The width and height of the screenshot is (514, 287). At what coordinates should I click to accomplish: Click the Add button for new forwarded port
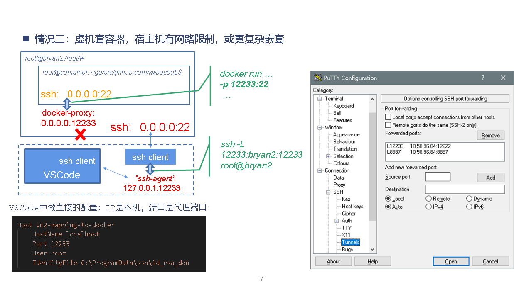point(490,177)
